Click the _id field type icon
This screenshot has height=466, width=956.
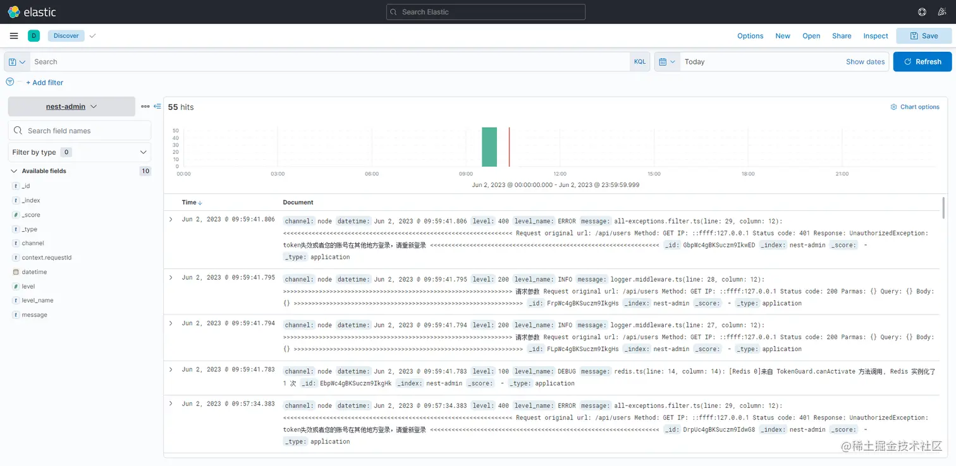[x=16, y=186]
